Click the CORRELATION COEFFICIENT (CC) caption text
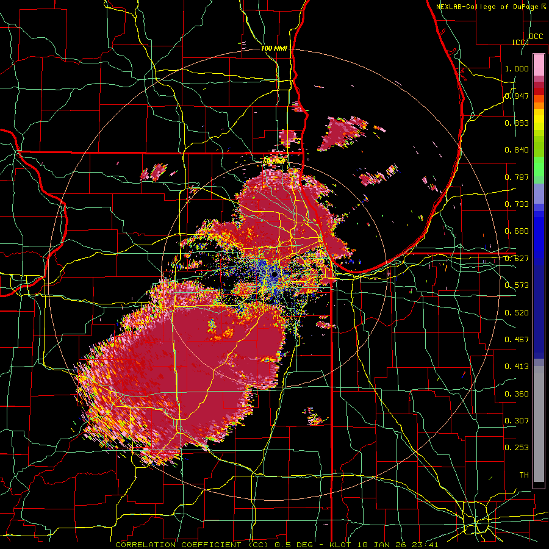The height and width of the screenshot is (549, 549). (192, 545)
